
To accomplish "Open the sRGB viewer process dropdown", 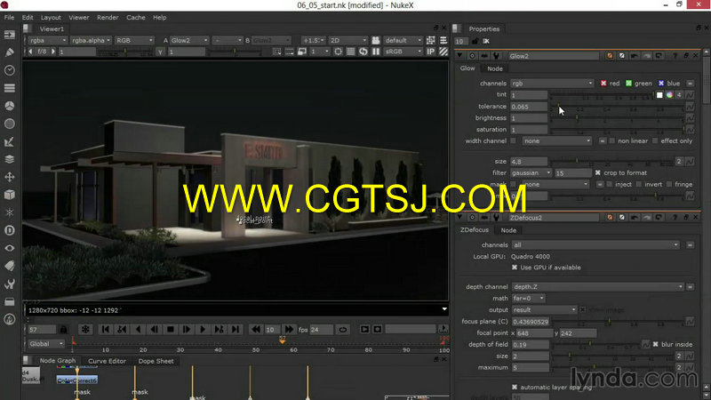I will pyautogui.click(x=403, y=52).
